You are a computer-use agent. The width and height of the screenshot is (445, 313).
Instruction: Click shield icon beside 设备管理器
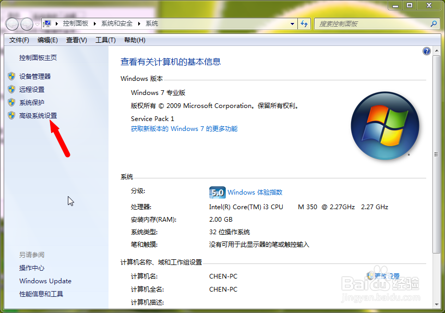point(11,76)
